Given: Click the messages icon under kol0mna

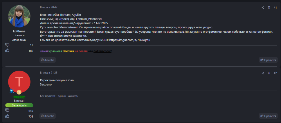Looking at the screenshot, I should [8, 45].
